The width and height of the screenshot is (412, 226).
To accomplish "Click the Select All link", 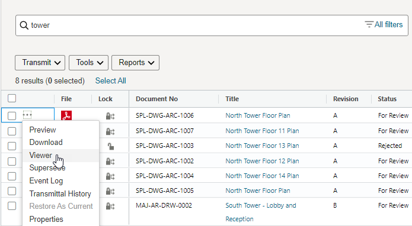I will tap(111, 80).
